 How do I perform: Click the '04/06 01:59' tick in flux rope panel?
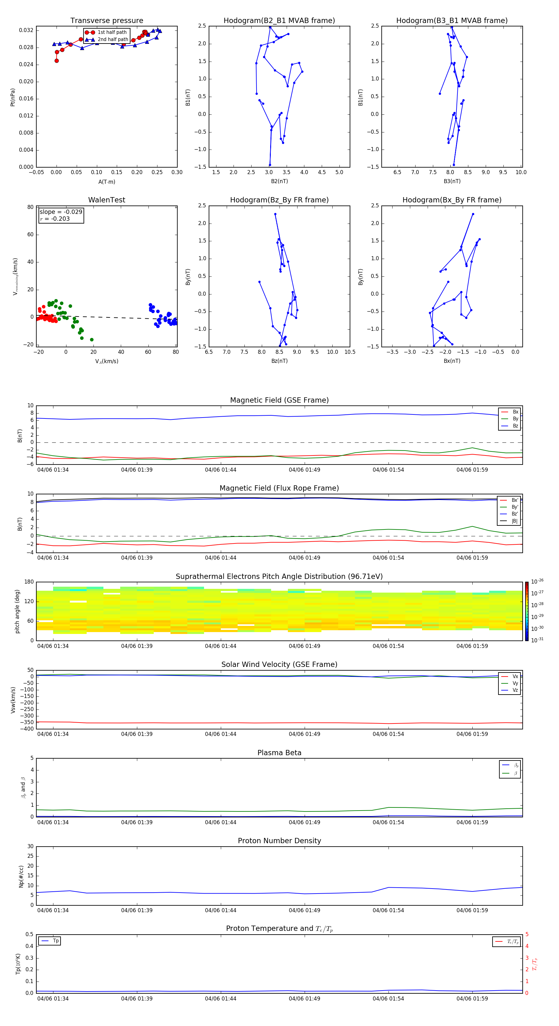click(472, 558)
